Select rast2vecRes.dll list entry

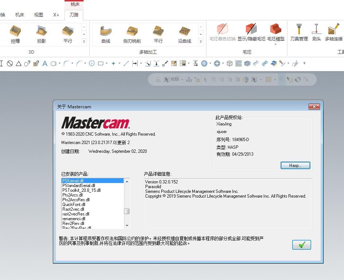click(x=92, y=214)
